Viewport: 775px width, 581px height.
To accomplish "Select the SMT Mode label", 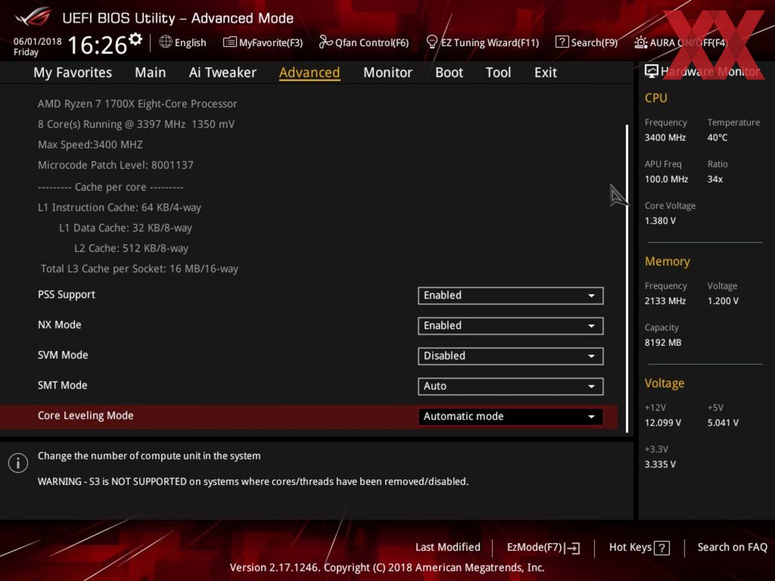I will tap(63, 386).
